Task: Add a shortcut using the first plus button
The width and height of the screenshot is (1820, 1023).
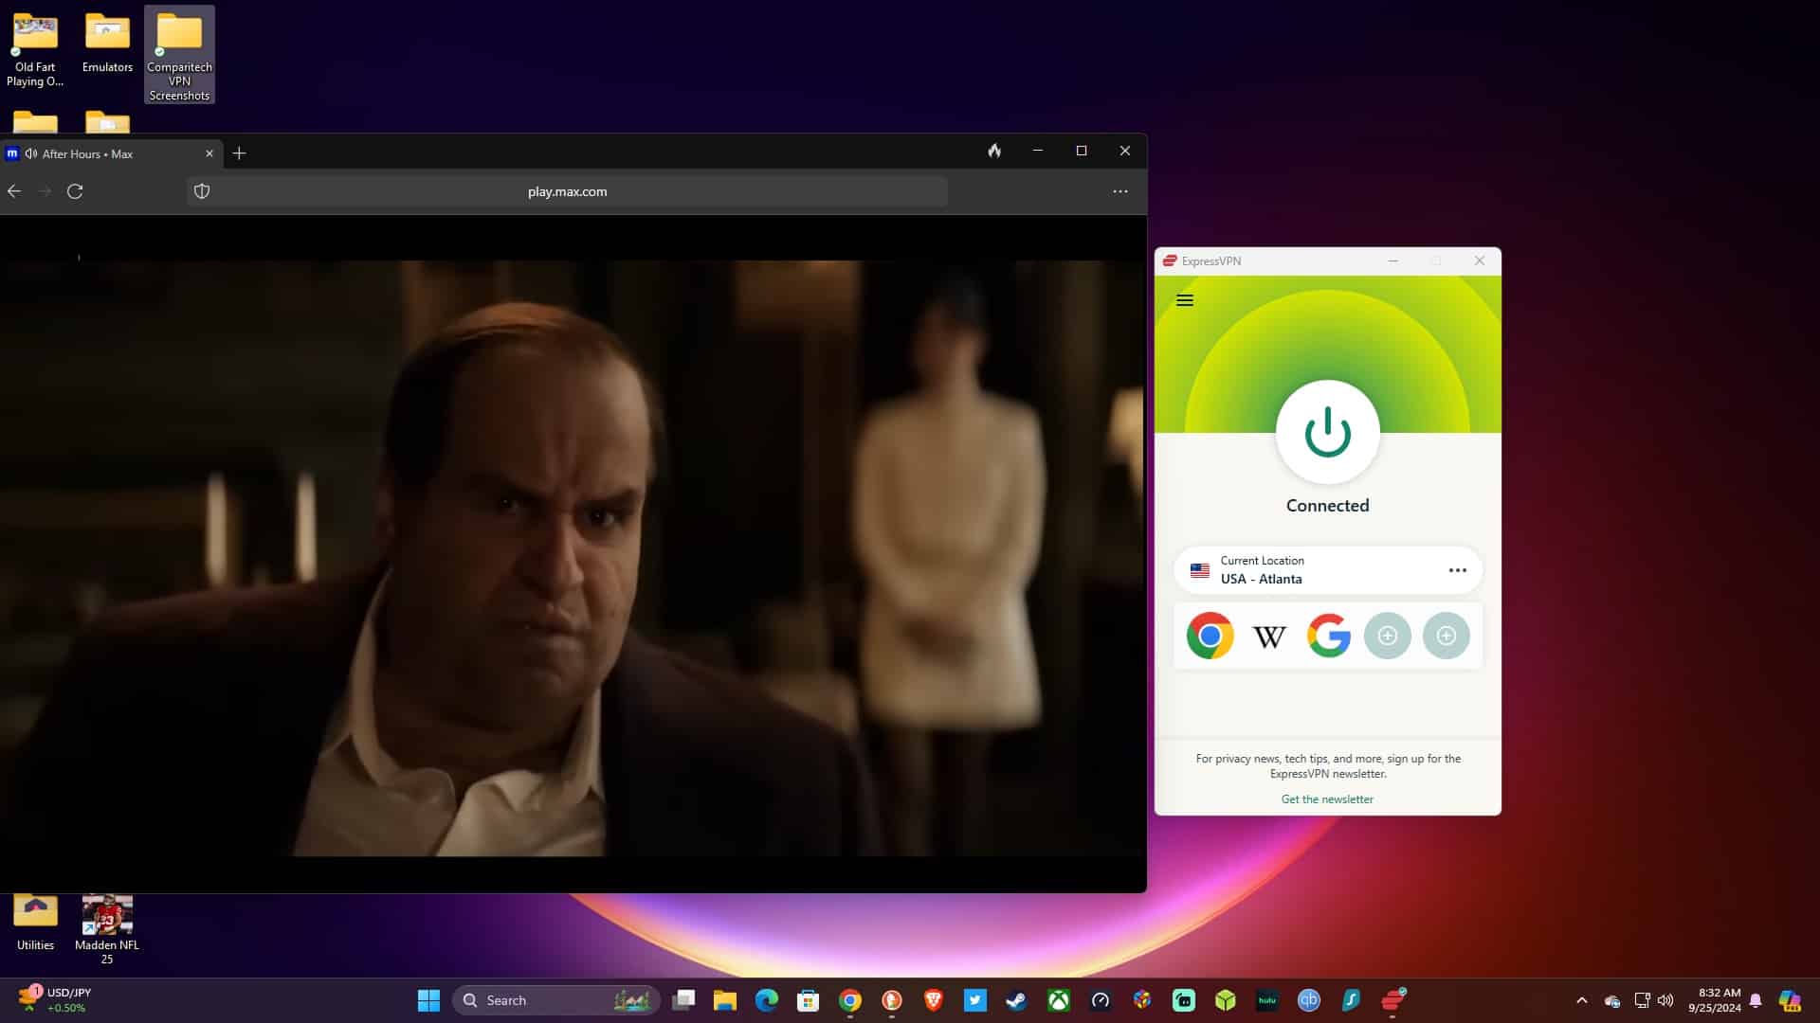Action: pyautogui.click(x=1387, y=636)
